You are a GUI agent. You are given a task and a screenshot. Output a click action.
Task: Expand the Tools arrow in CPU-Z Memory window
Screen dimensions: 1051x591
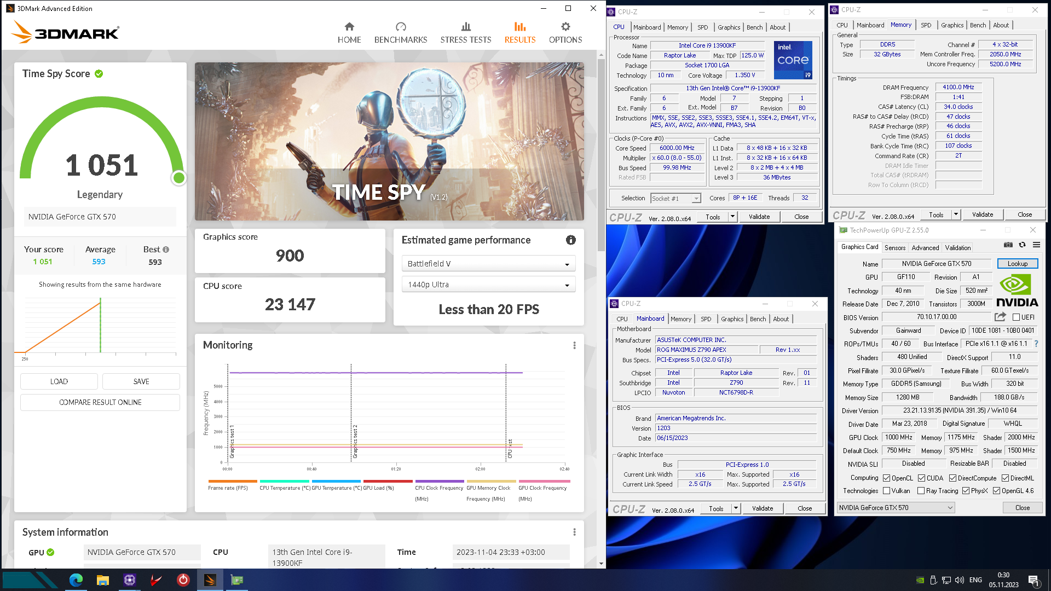pyautogui.click(x=956, y=215)
